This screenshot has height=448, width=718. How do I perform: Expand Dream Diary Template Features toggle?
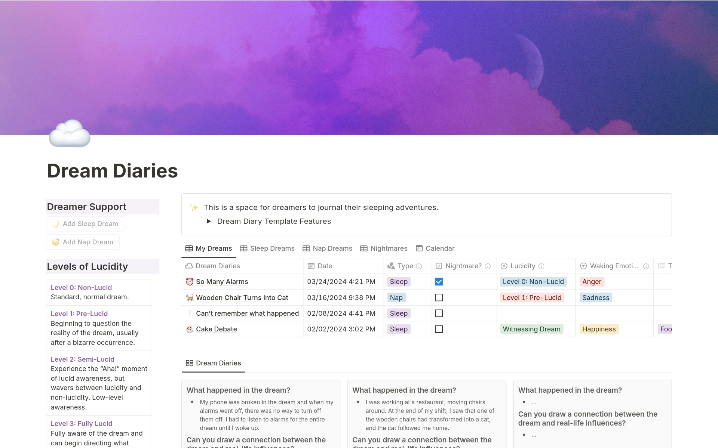[x=209, y=222]
